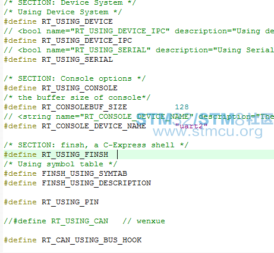The image size is (274, 253).
Task: Click the '/* Using symbol table */' comment
Action: (x=61, y=164)
